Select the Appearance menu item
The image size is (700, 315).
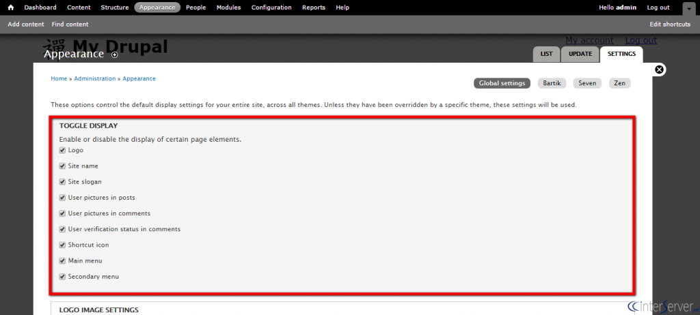[x=157, y=7]
